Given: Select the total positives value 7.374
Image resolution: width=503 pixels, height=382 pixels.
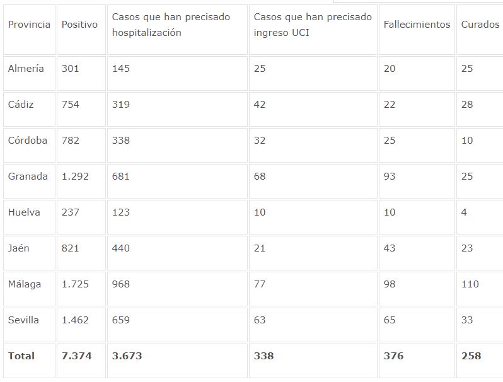Looking at the screenshot, I should point(76,356).
